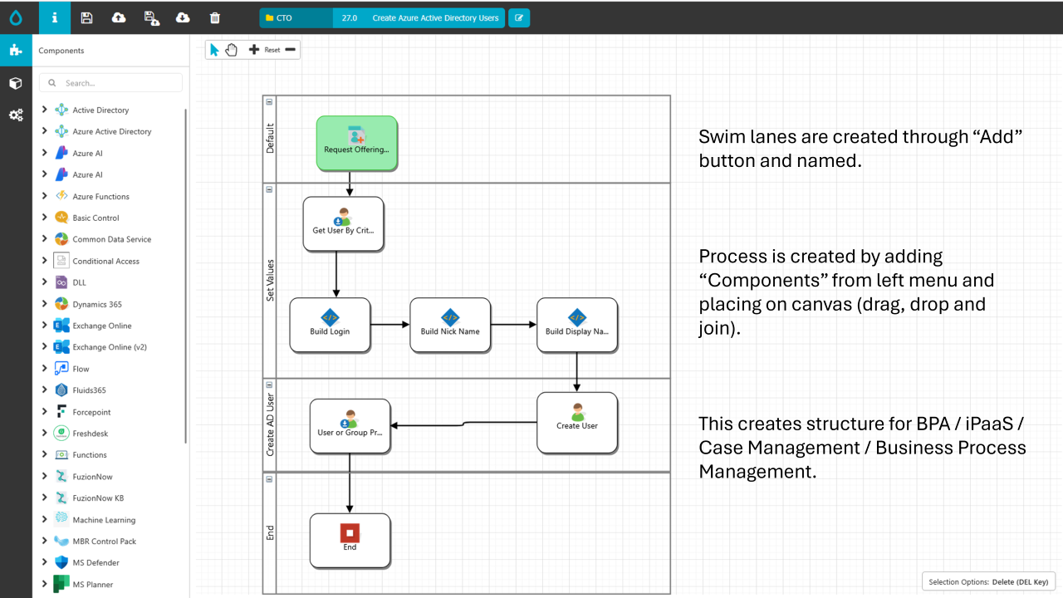
Task: Click the cloud upload icon
Action: click(x=119, y=17)
